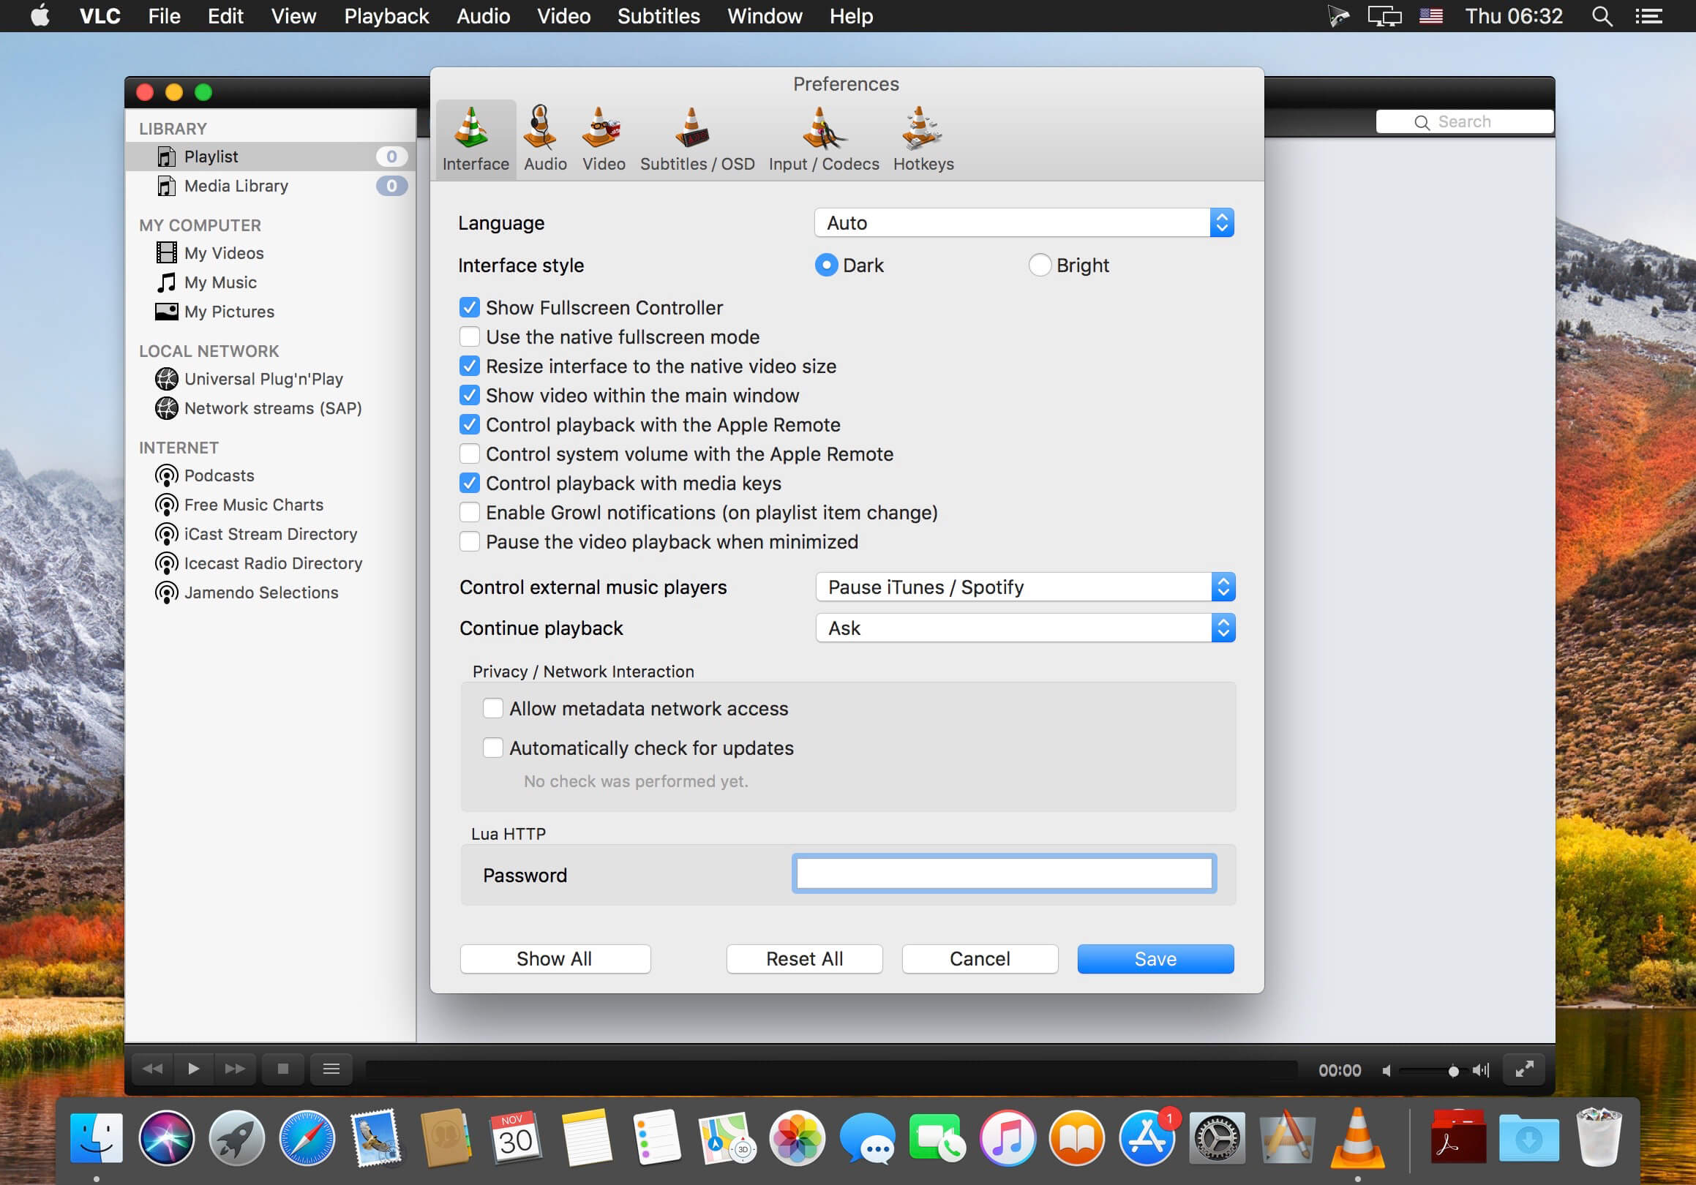Open the VLC File menu
Image resolution: width=1696 pixels, height=1185 pixels.
(164, 15)
